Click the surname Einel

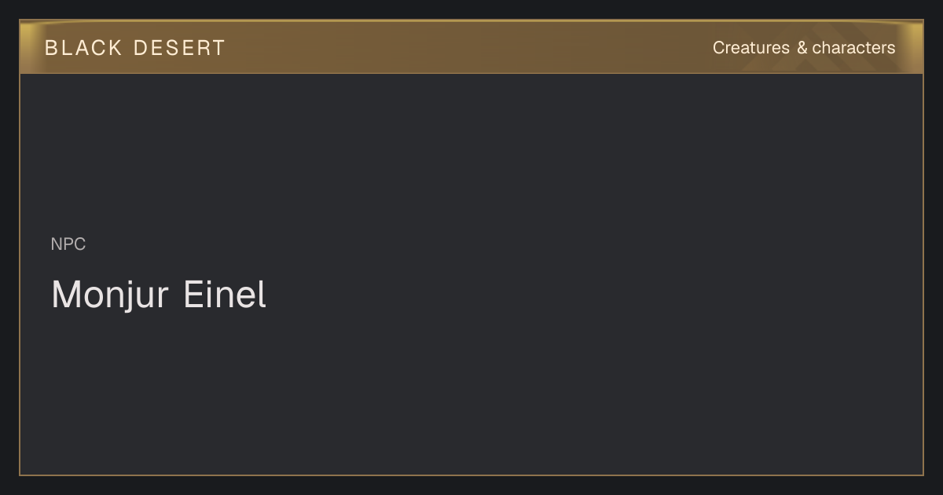coord(225,295)
